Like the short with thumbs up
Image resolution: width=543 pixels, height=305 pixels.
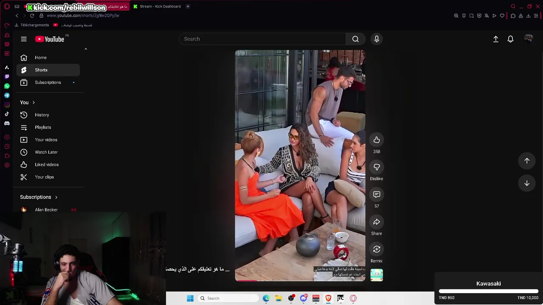pos(377,140)
